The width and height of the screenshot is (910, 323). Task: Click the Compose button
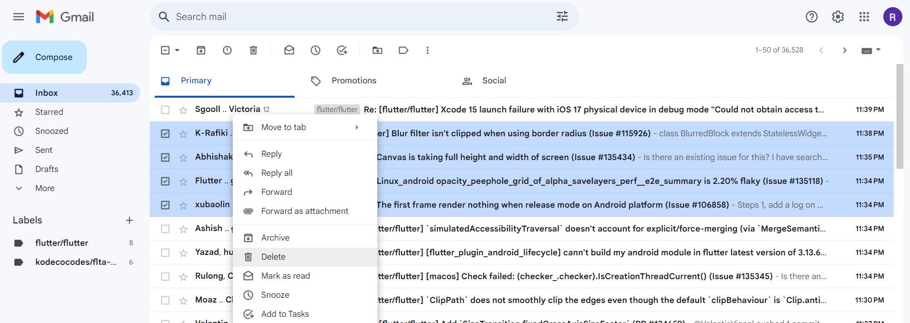point(44,57)
